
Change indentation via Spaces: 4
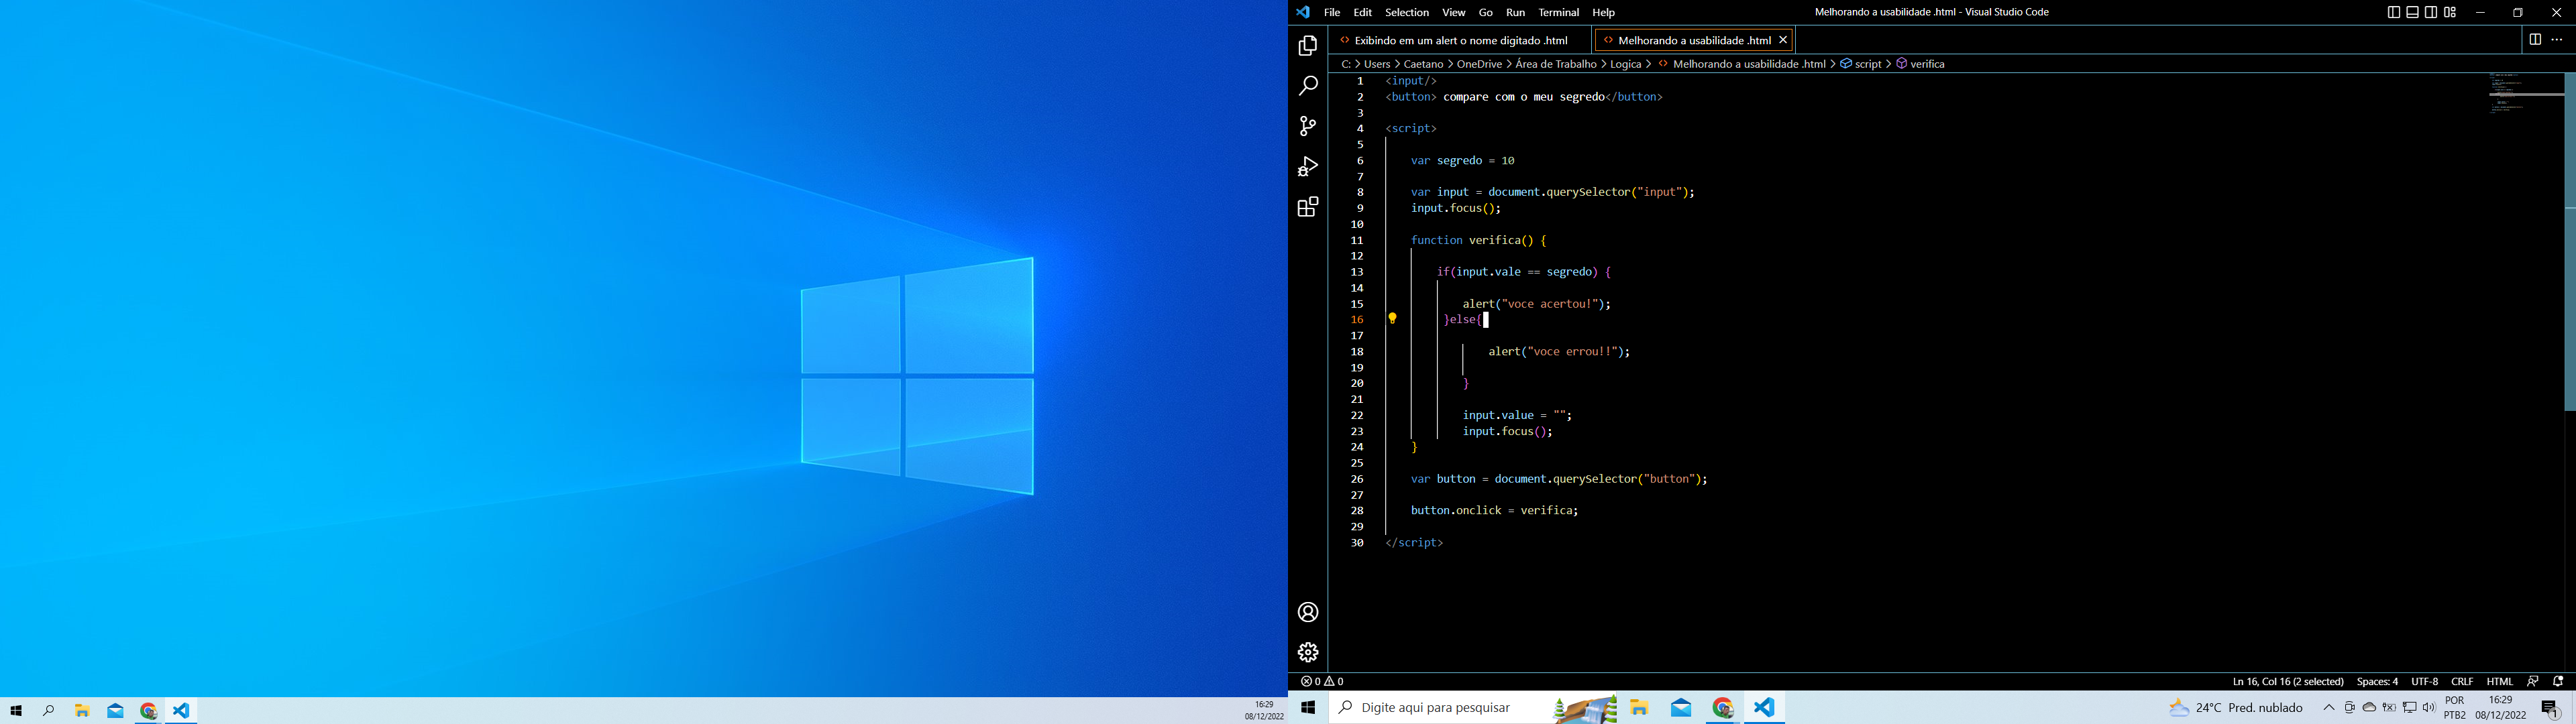point(2376,681)
